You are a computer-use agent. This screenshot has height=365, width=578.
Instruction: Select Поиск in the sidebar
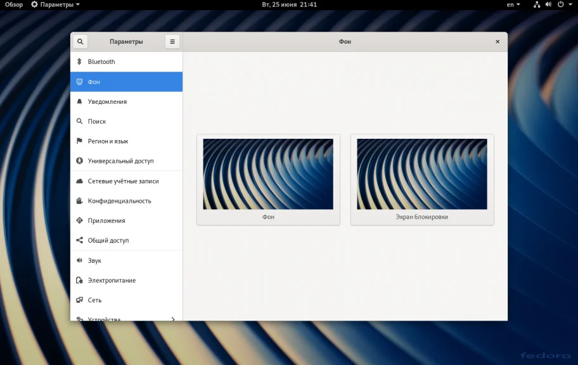point(97,121)
